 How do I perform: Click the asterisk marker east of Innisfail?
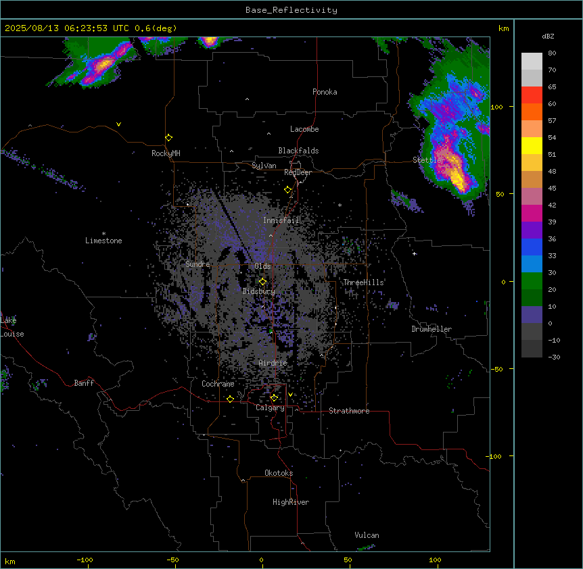(x=340, y=205)
